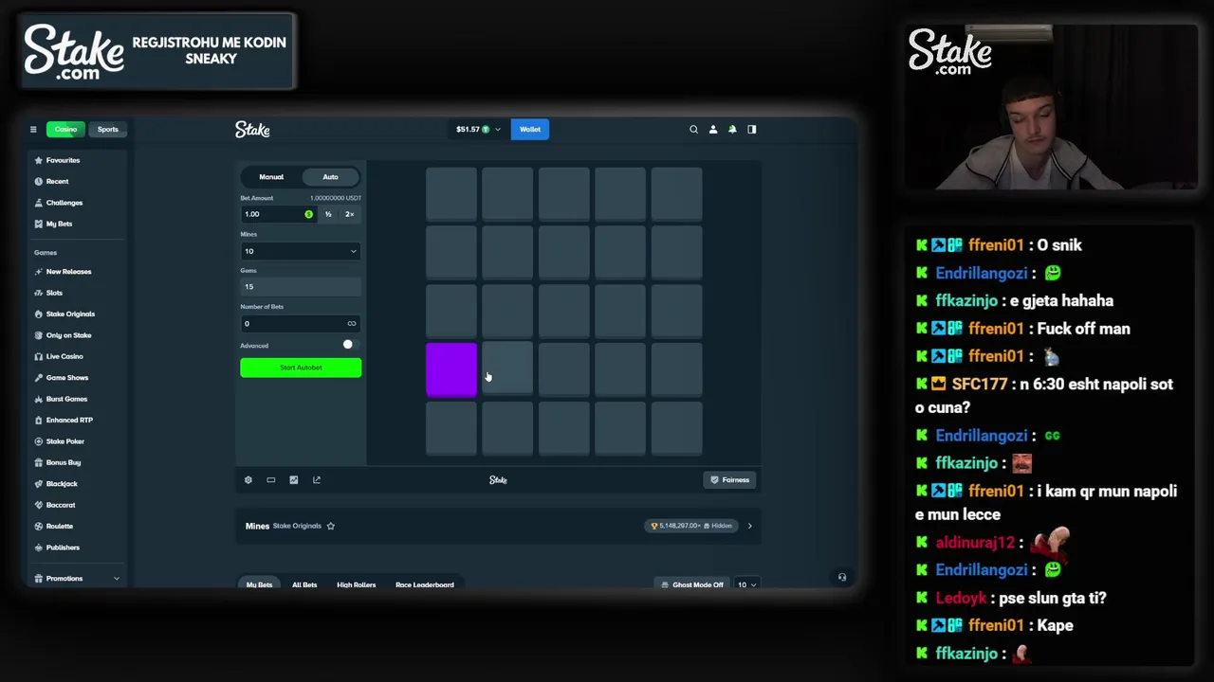Click the Bet Amount input field
Image resolution: width=1214 pixels, height=682 pixels.
point(278,214)
